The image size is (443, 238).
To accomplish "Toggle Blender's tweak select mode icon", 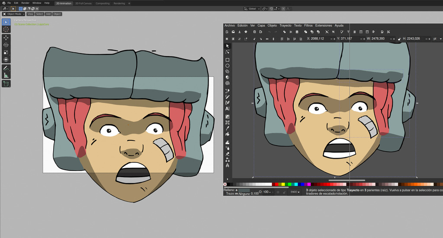I will (13, 9).
